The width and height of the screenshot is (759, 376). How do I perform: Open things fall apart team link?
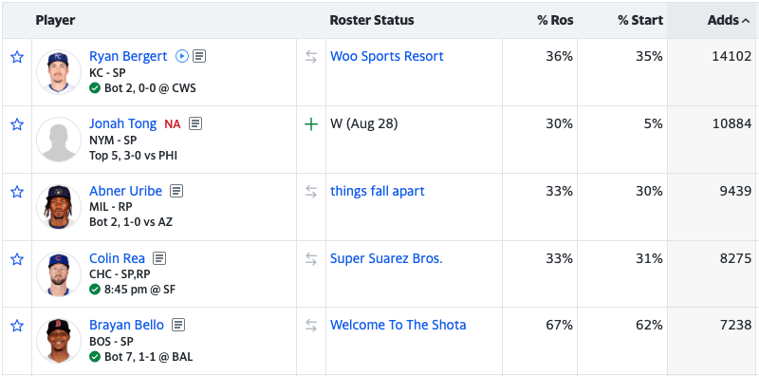377,191
